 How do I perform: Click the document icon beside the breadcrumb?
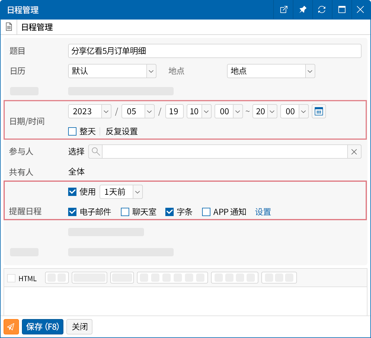[x=9, y=27]
